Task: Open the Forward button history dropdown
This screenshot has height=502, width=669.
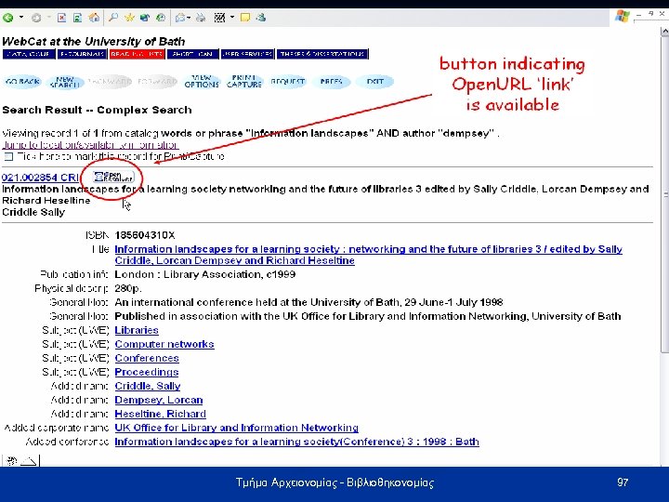Action: pos(48,18)
